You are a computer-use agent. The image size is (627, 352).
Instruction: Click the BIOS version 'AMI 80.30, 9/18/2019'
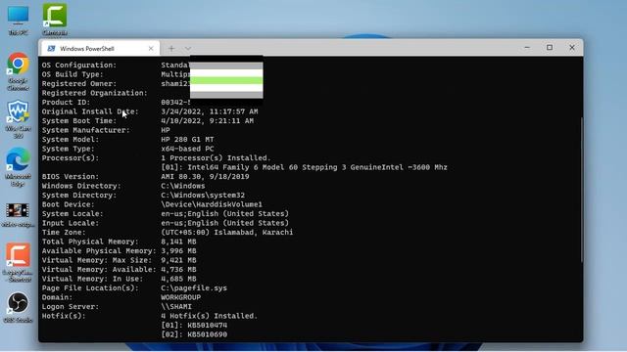point(205,176)
